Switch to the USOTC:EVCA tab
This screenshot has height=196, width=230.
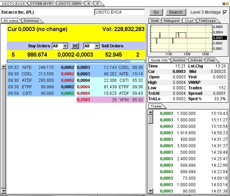click(14, 3)
